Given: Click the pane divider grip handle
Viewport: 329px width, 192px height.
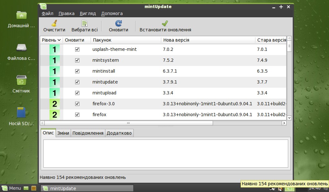Looking at the screenshot, I should [x=166, y=126].
